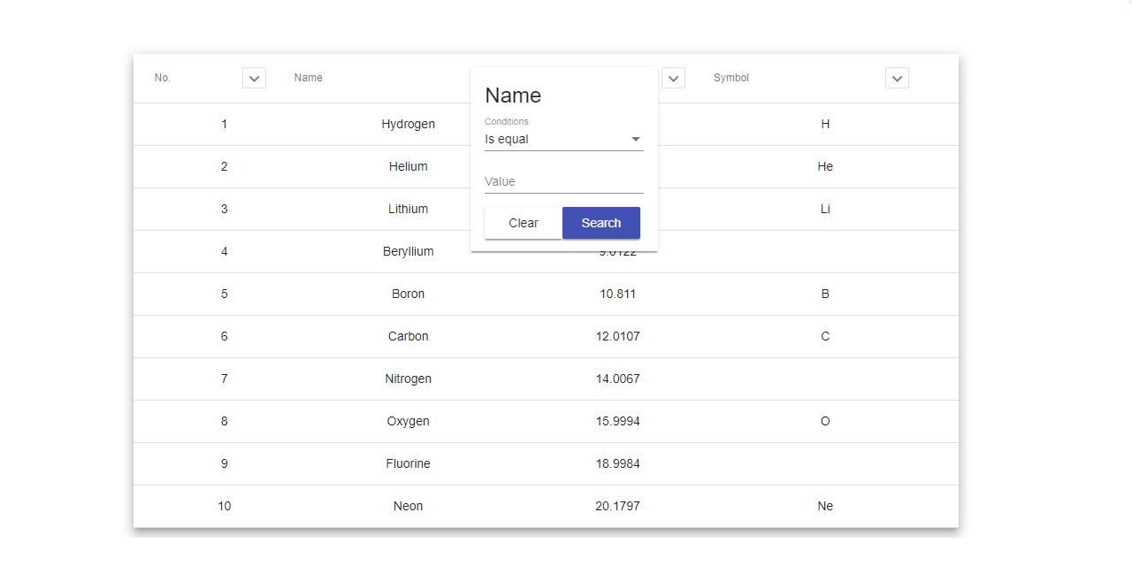
Task: Click the No. column header label
Action: click(x=163, y=78)
